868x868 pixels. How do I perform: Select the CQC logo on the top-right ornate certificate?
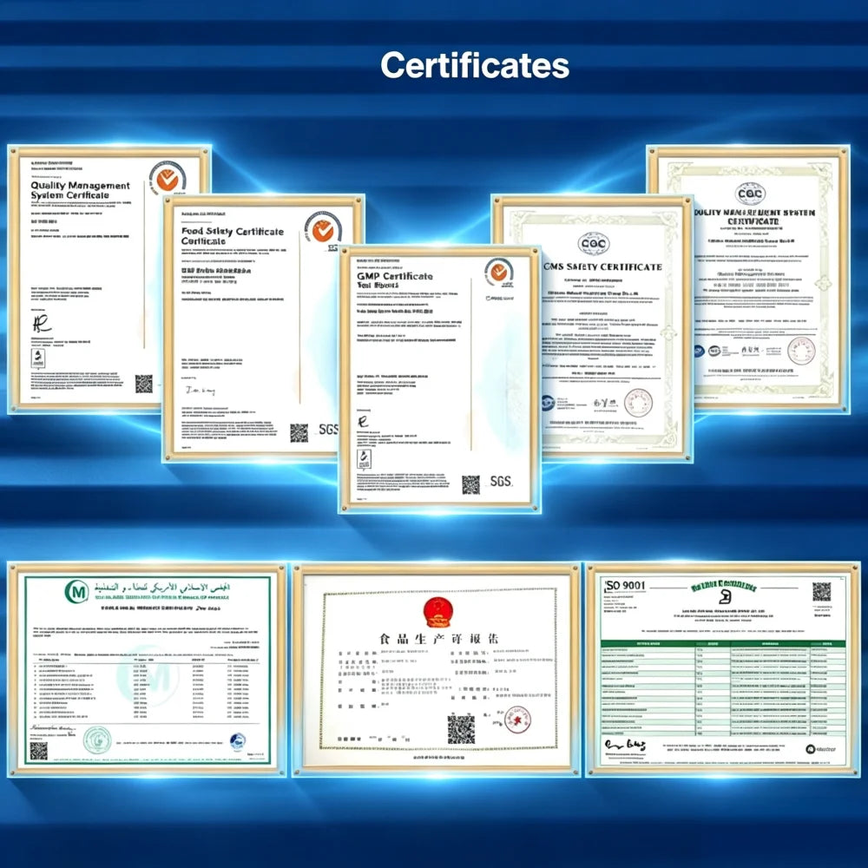(x=750, y=194)
